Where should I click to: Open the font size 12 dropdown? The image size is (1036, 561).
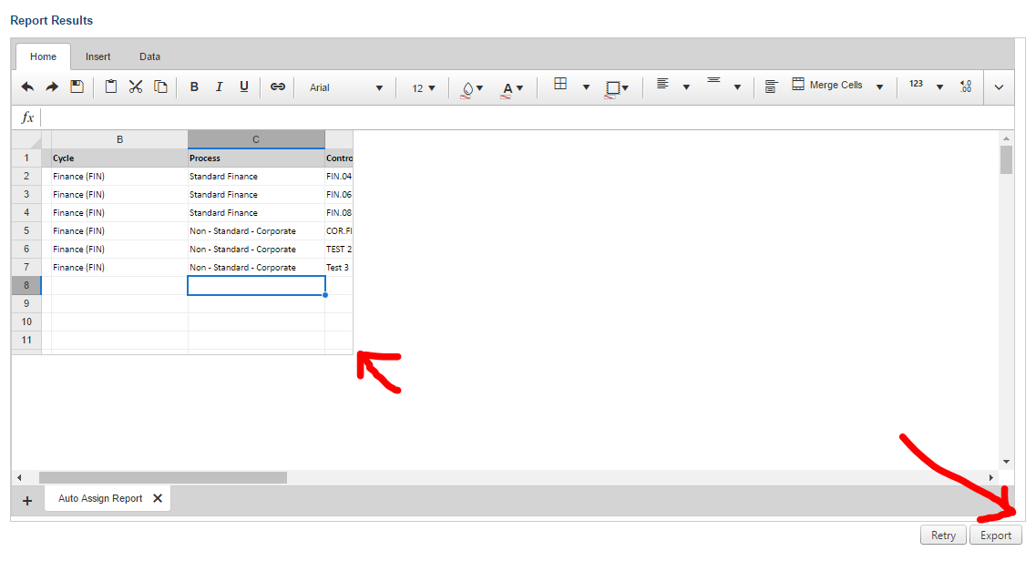point(423,87)
